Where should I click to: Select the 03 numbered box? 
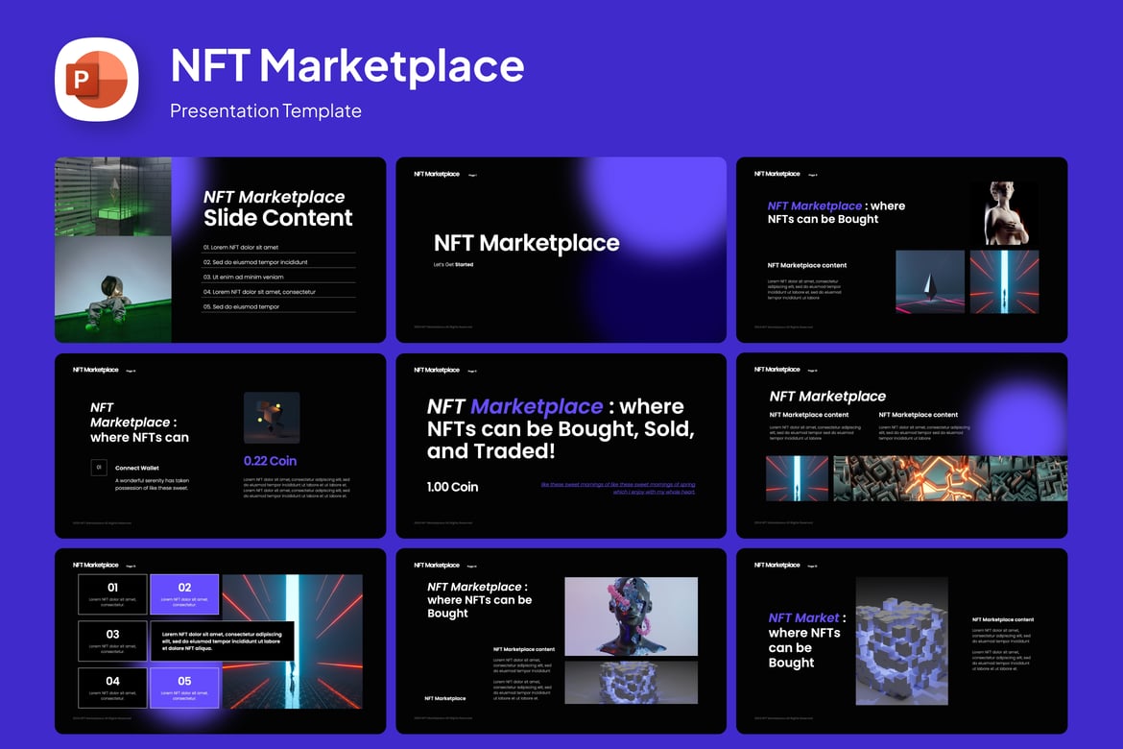pos(112,640)
